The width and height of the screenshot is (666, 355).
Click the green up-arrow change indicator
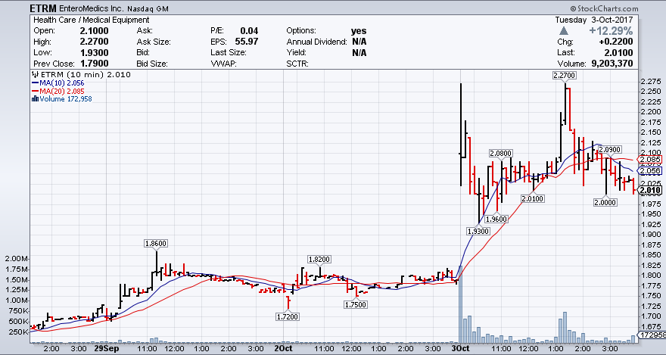[563, 31]
